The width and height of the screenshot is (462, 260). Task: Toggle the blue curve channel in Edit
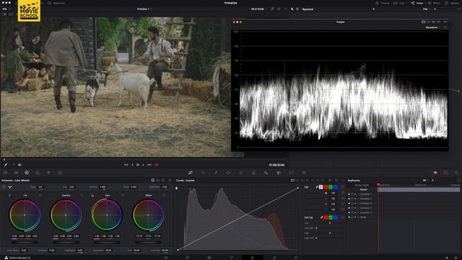(336, 187)
